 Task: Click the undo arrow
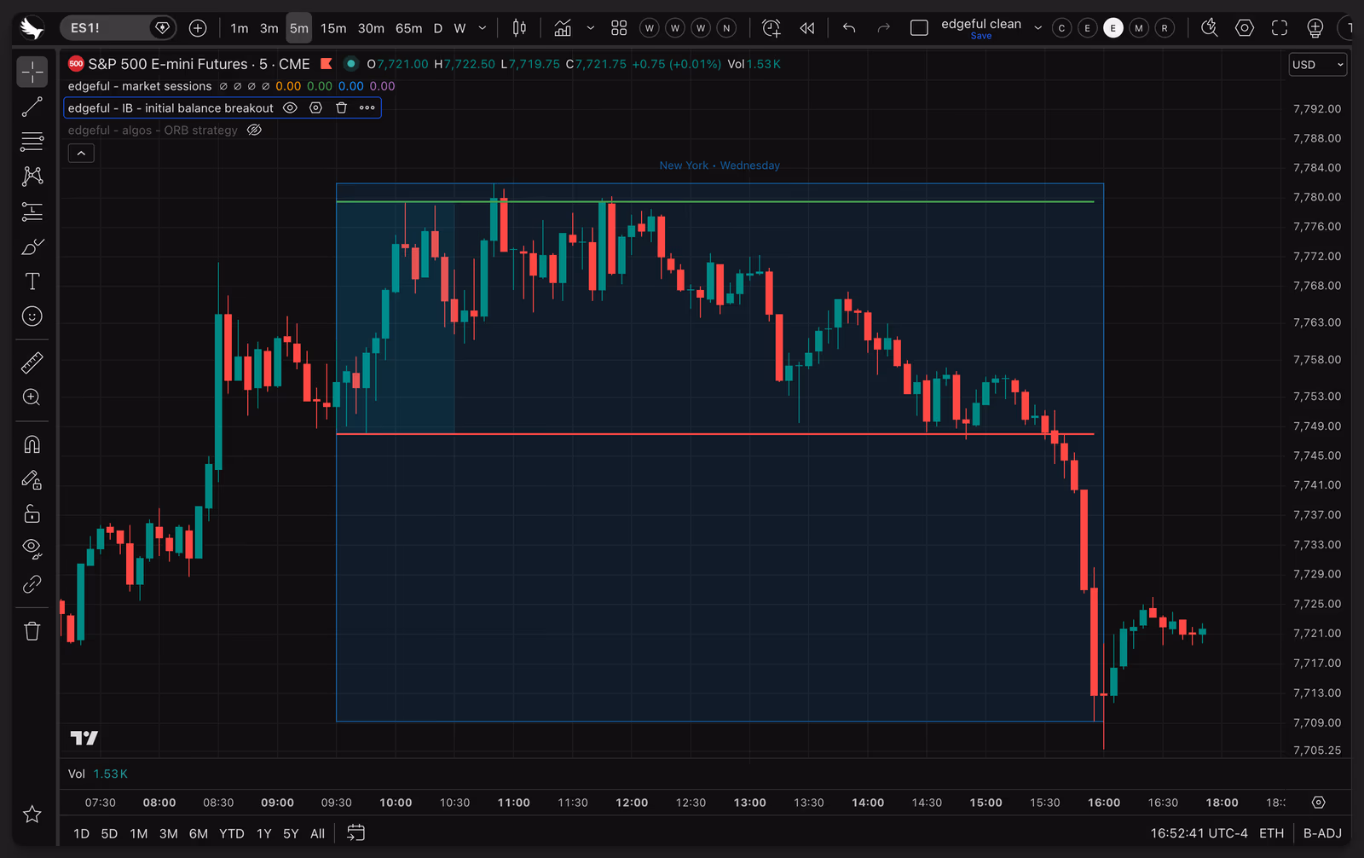point(849,28)
